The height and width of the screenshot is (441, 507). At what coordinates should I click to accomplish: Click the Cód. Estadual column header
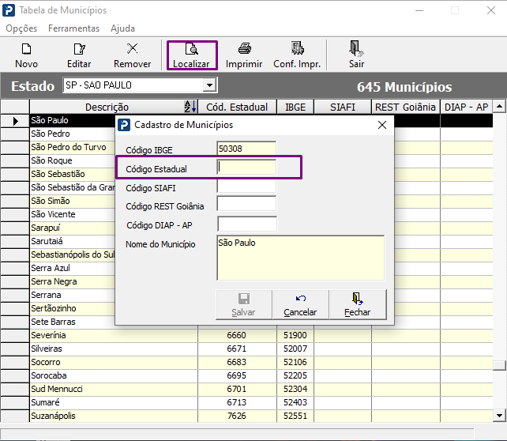pos(237,107)
